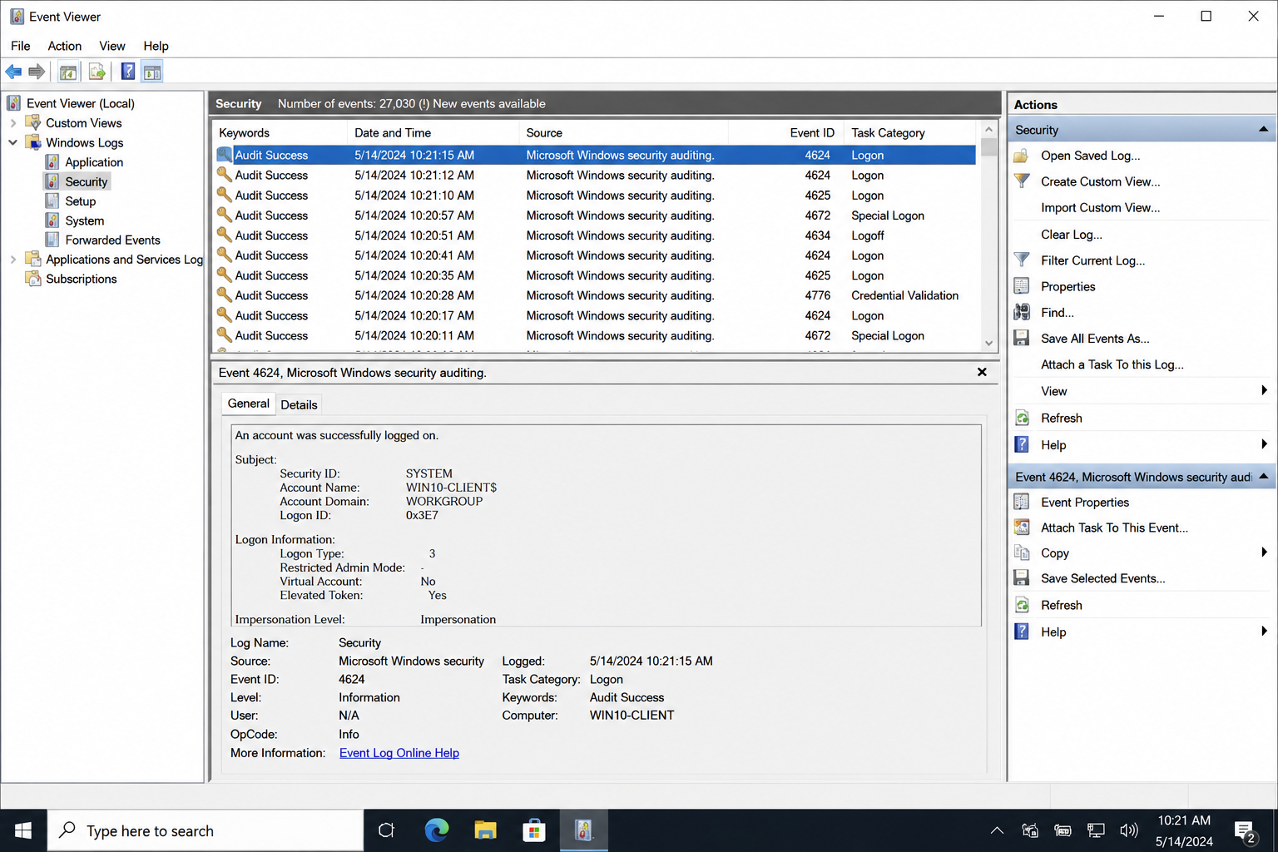Viewport: 1278px width, 852px height.
Task: Click the Open Saved Log folder icon
Action: [1022, 156]
